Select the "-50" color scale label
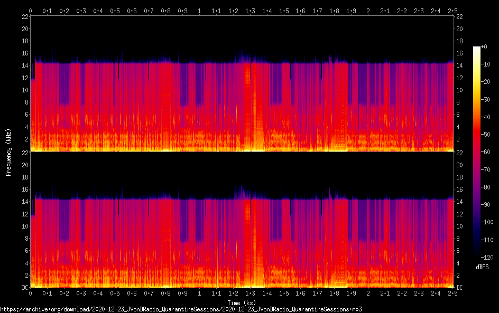Image resolution: width=499 pixels, height=313 pixels. pyautogui.click(x=486, y=135)
